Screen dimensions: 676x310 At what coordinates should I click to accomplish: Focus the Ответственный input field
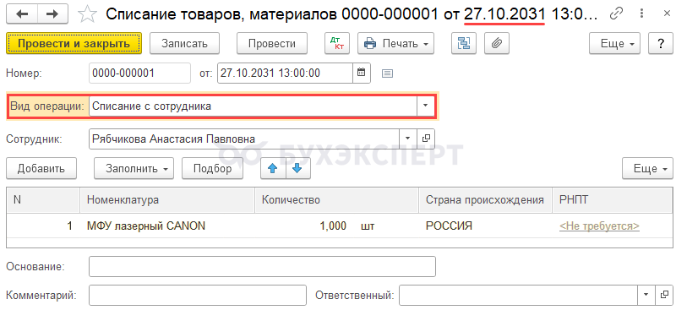(x=518, y=295)
